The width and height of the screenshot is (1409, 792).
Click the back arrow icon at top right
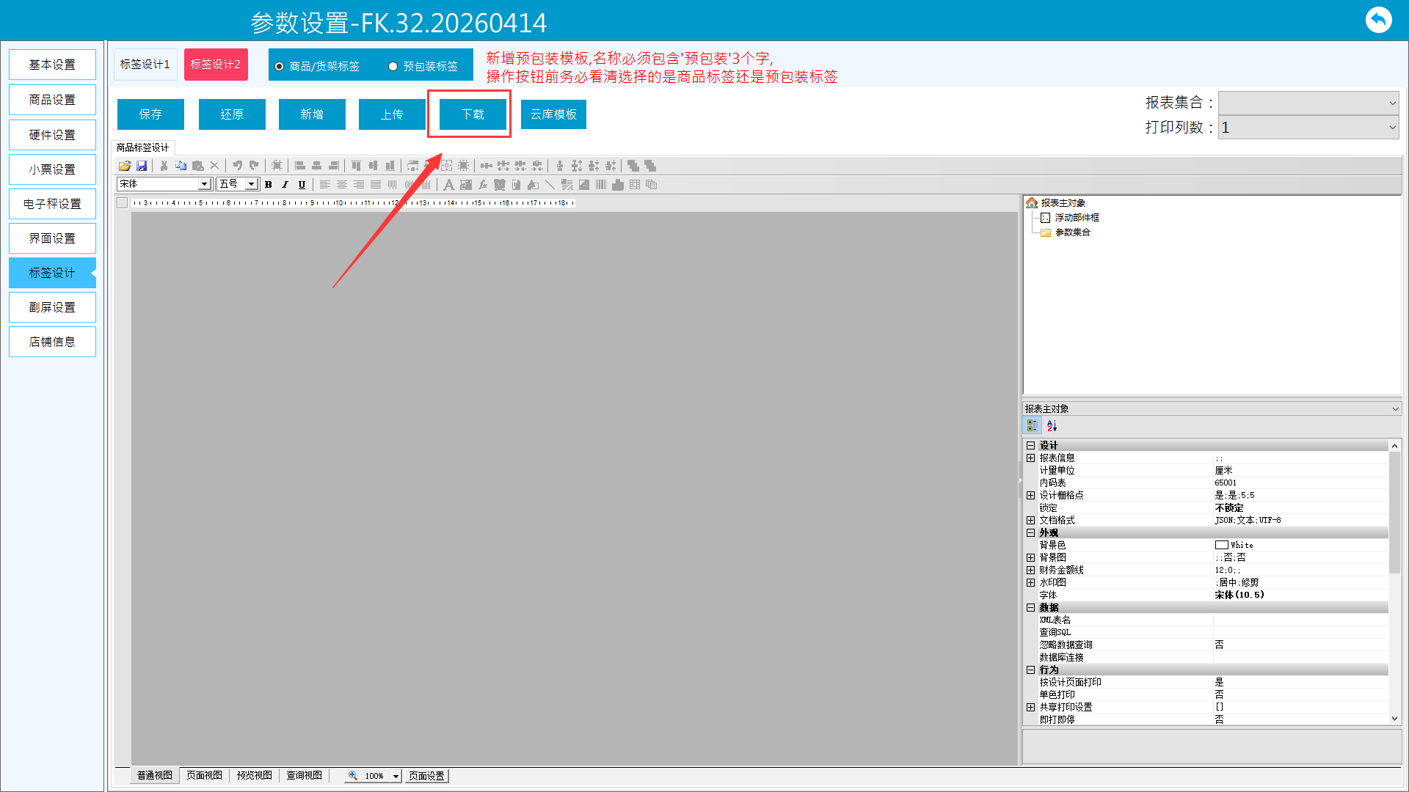coord(1378,20)
